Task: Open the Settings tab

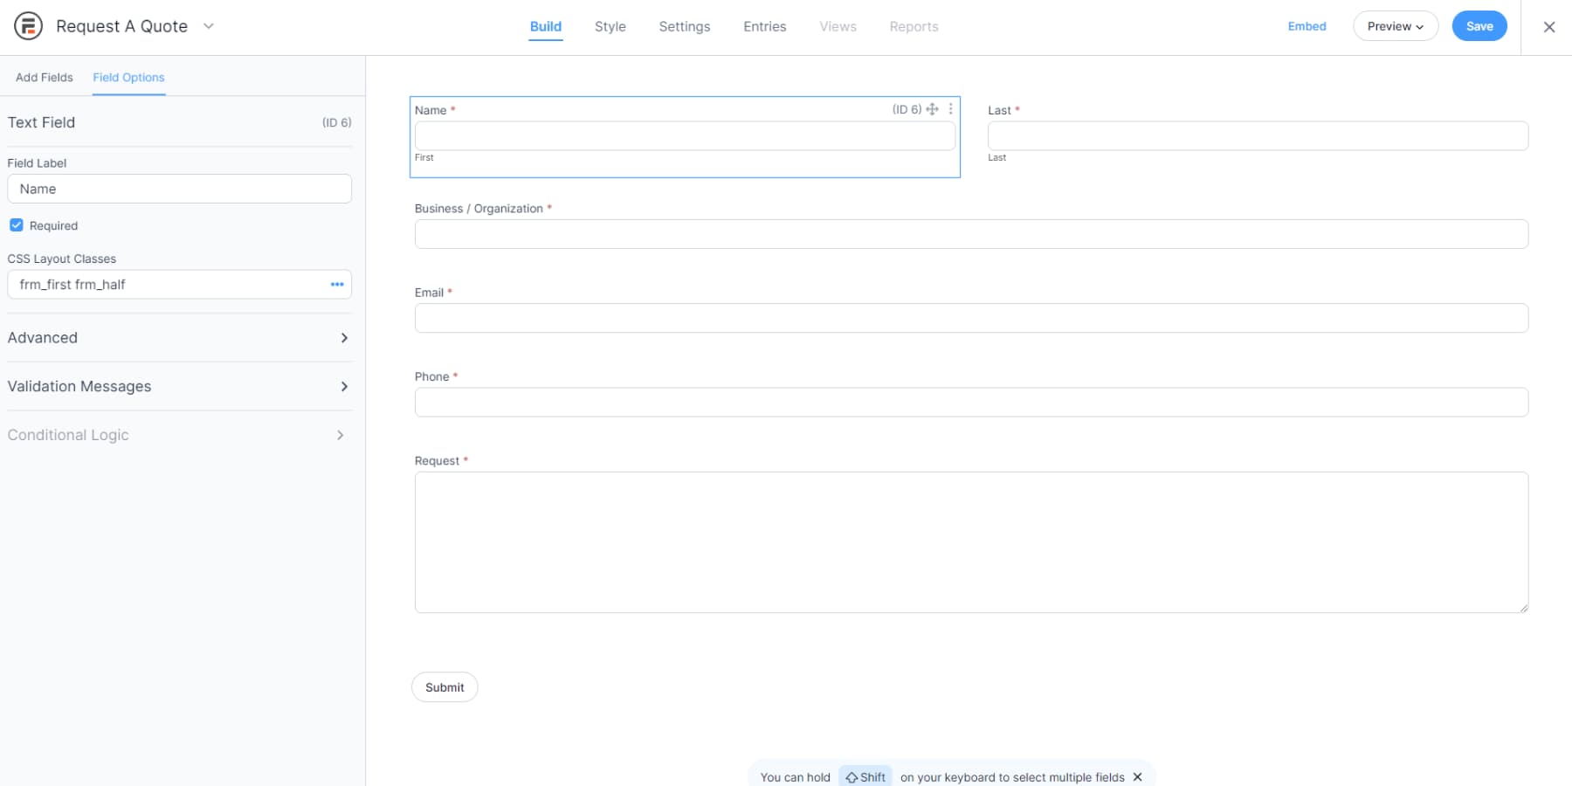Action: (x=684, y=26)
